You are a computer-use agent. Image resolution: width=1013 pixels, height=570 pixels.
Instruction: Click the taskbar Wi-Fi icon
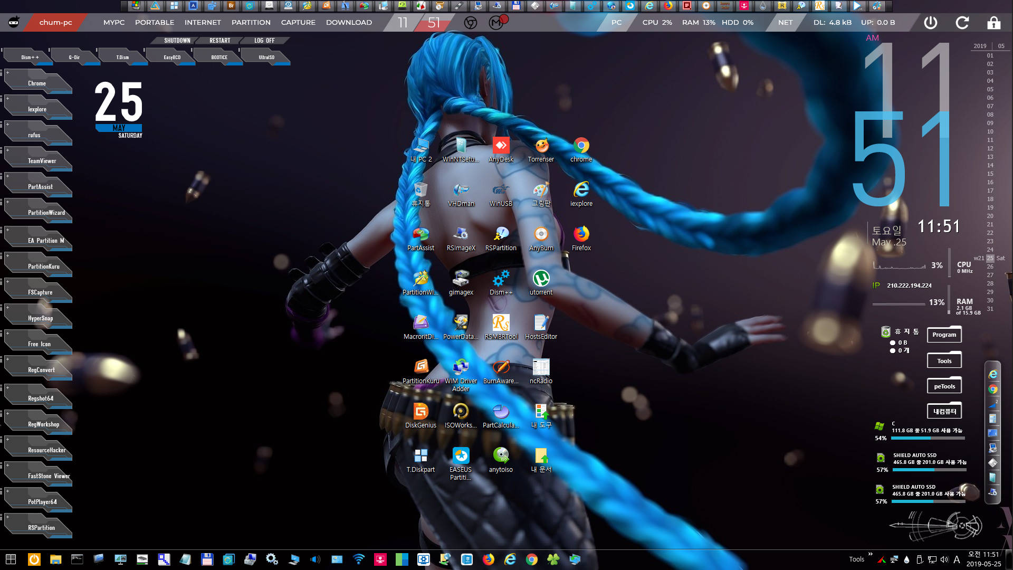[359, 559]
